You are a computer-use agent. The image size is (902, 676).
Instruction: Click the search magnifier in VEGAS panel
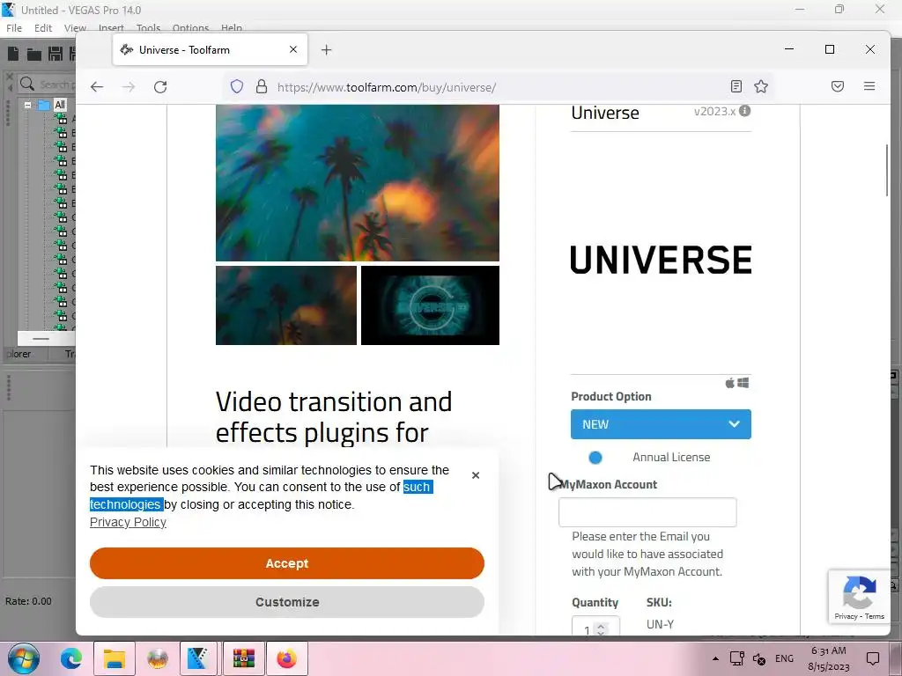(27, 84)
